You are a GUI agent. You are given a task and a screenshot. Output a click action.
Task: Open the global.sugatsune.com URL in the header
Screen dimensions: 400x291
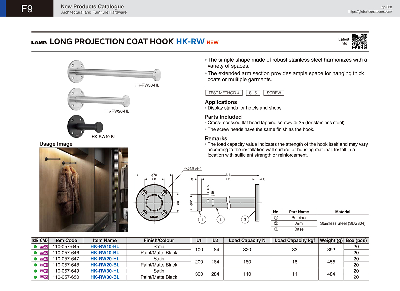click(x=370, y=11)
